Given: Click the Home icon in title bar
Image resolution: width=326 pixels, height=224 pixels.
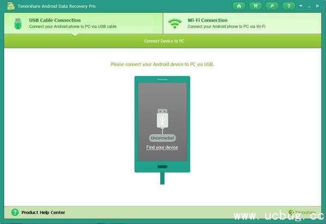Looking at the screenshot, I should point(239,6).
